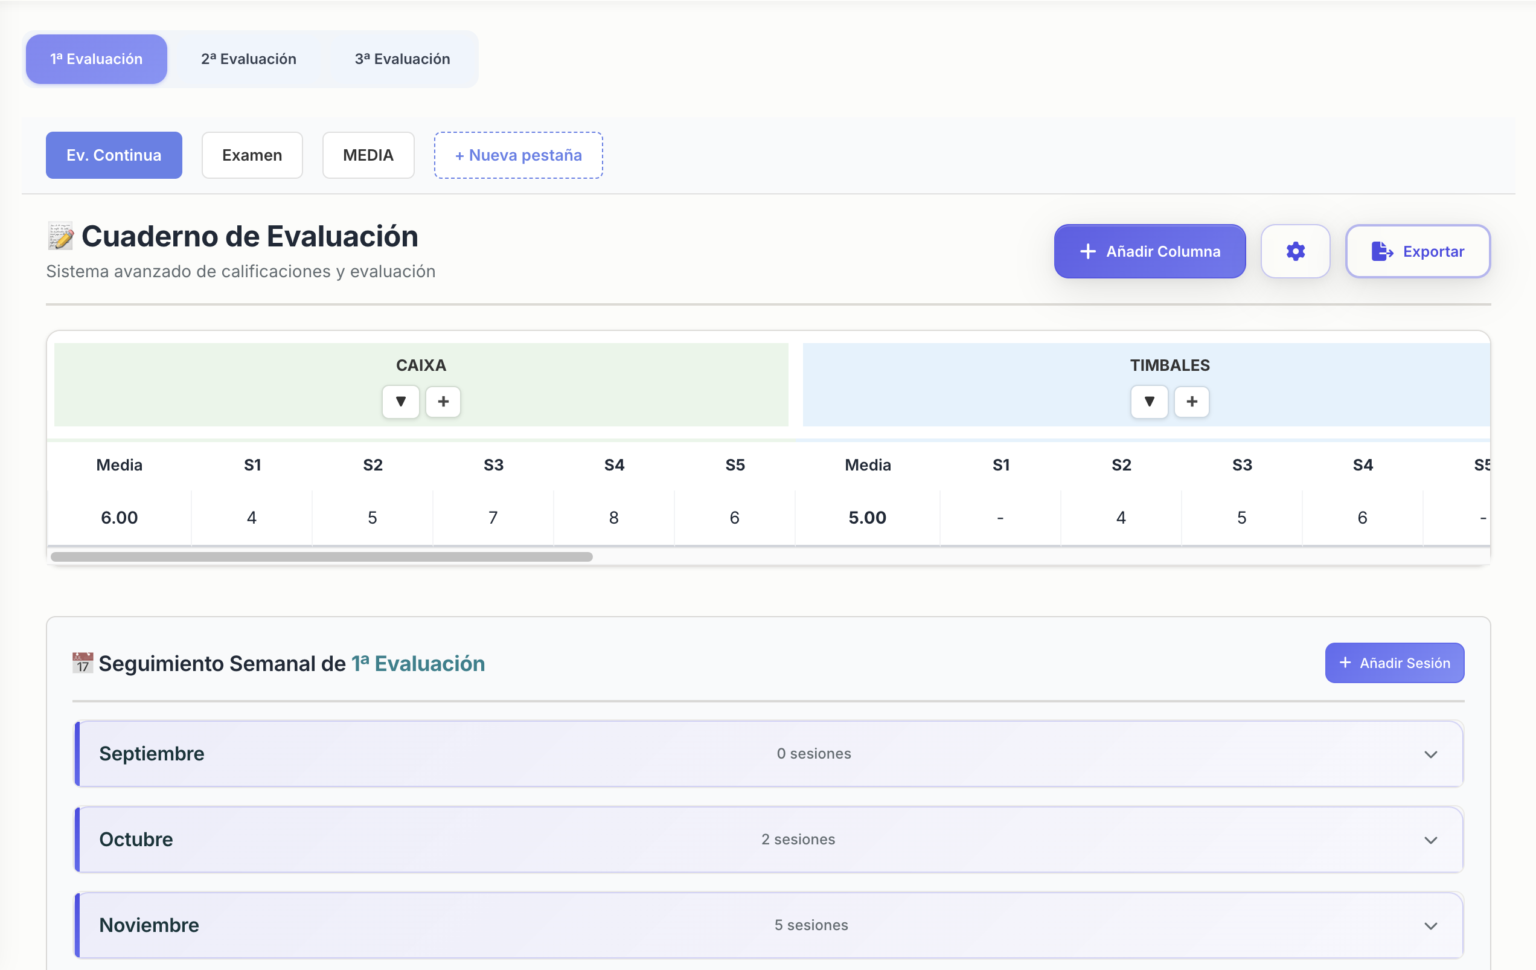The image size is (1536, 970).
Task: Click the Añadir Columna button
Action: (1150, 251)
